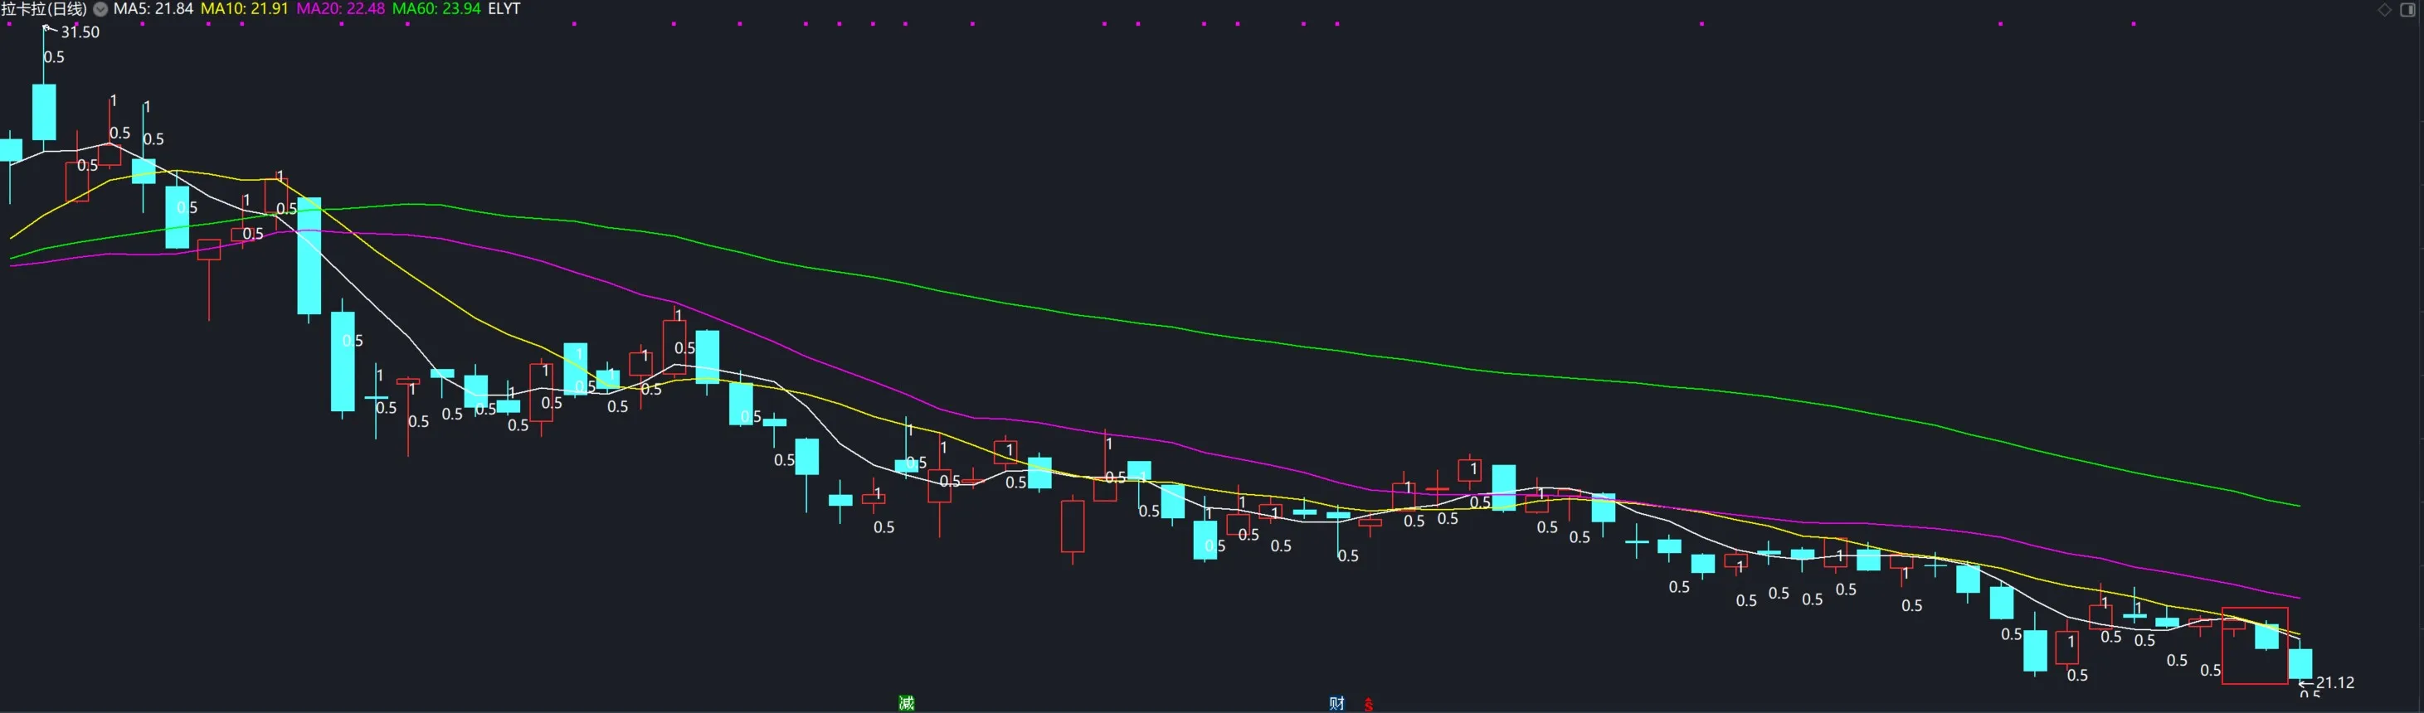The image size is (2424, 713).
Task: Click the red highlighted rectangle box
Action: click(x=2254, y=646)
